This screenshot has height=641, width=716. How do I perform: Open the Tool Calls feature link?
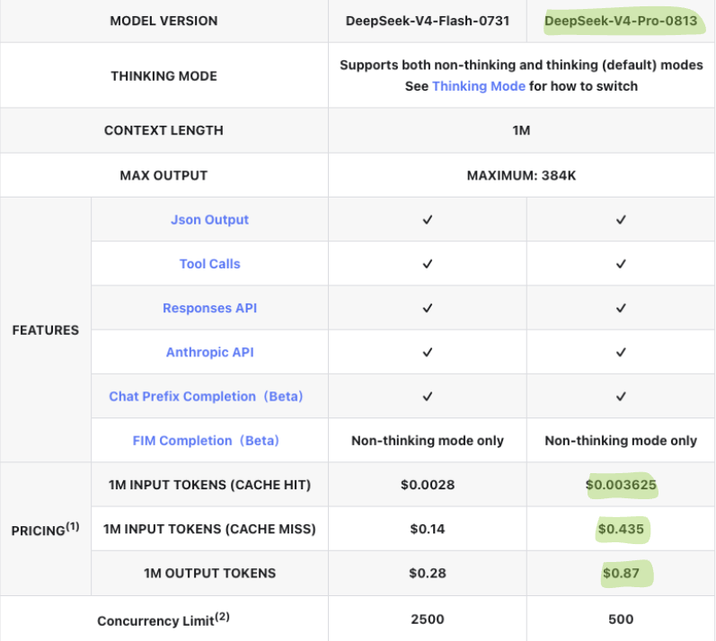pos(209,264)
